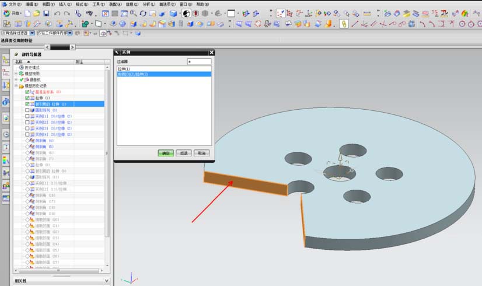Click the 确定 button in dialog
Image resolution: width=482 pixels, height=286 pixels.
165,153
